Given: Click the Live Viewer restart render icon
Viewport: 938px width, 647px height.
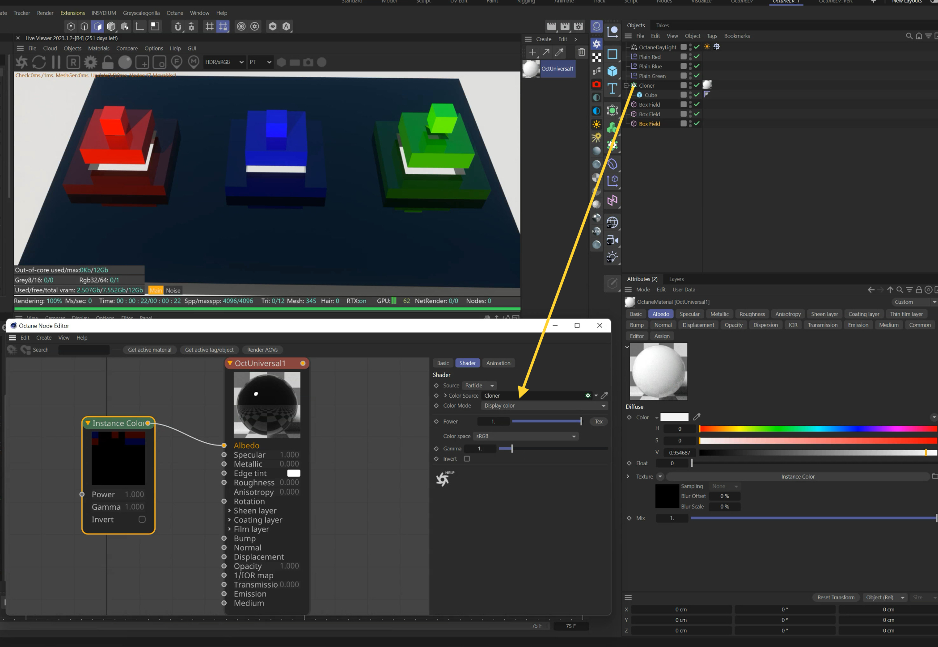Looking at the screenshot, I should pos(39,62).
